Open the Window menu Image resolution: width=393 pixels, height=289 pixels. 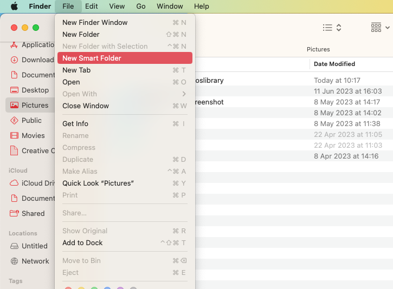[170, 6]
